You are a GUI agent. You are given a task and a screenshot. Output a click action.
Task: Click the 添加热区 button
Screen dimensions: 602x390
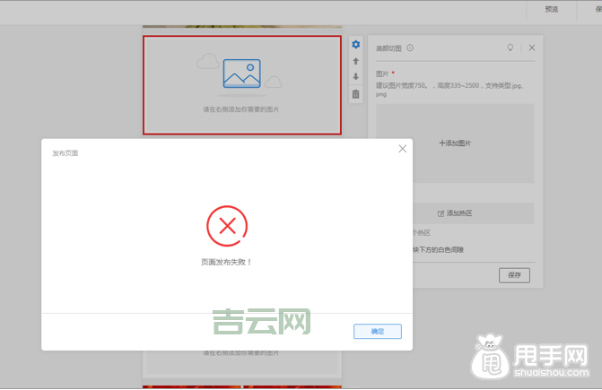(x=474, y=213)
